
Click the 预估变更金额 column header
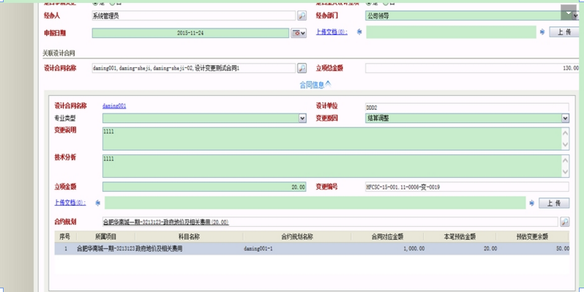(x=532, y=236)
